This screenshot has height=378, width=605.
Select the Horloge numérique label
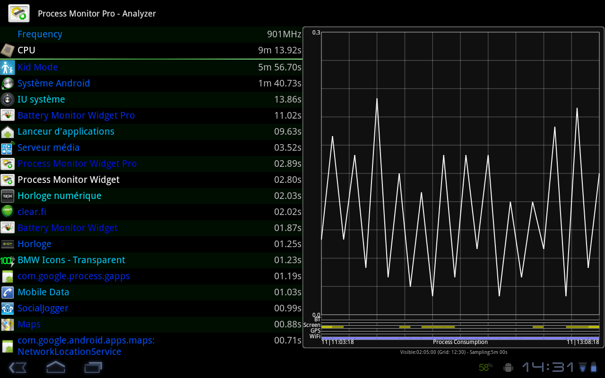pos(60,196)
